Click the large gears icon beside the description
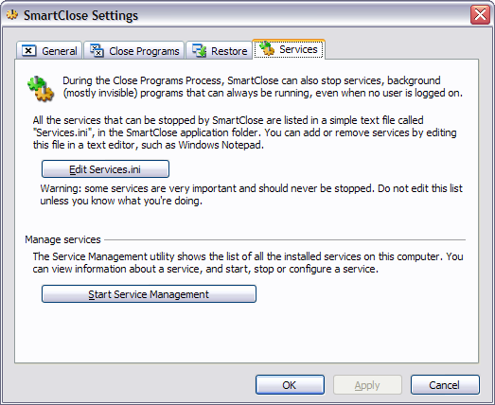495x405 pixels. coord(41,89)
